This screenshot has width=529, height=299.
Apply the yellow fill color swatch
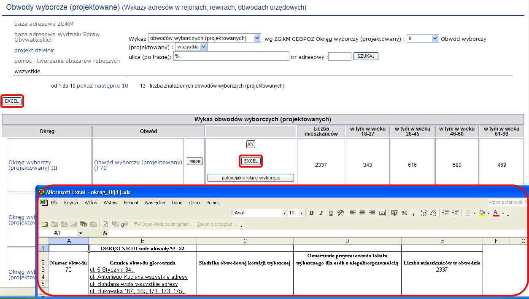click(x=482, y=213)
